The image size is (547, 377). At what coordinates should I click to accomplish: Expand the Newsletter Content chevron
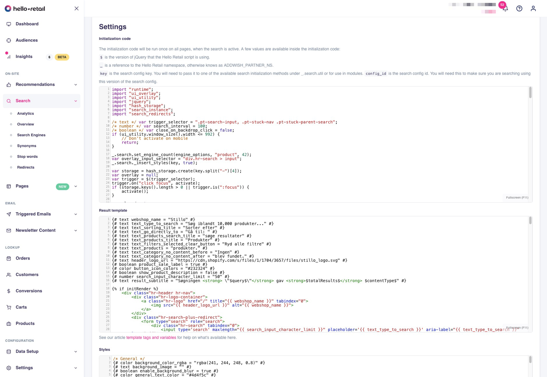76,231
